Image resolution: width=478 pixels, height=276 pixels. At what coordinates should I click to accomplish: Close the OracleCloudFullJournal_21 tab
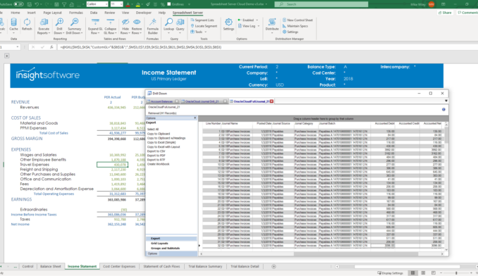click(271, 101)
